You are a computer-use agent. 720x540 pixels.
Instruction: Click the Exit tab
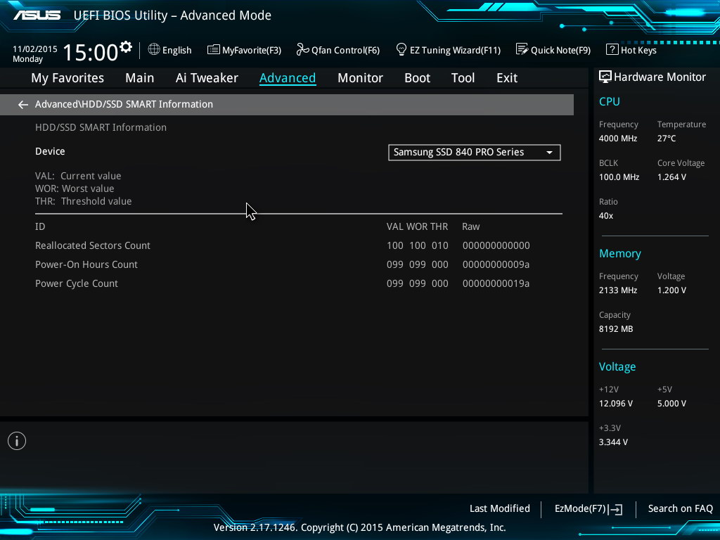(x=506, y=78)
